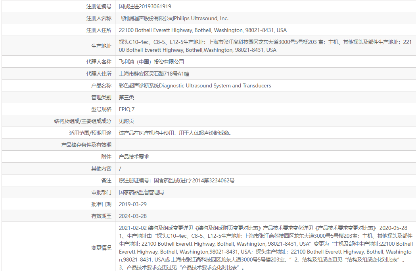
Task: Click the 代理人住所 label
Action: click(99, 74)
